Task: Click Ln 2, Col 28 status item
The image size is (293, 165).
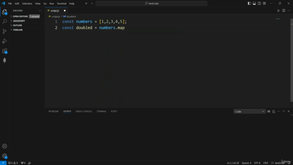Action: tap(233, 163)
